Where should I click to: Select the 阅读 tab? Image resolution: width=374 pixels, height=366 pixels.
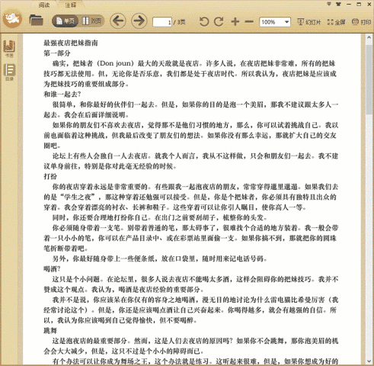click(44, 5)
